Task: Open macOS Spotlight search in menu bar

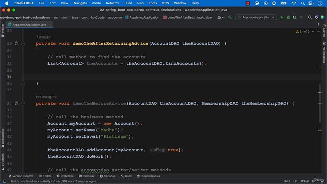Action: point(302,3)
